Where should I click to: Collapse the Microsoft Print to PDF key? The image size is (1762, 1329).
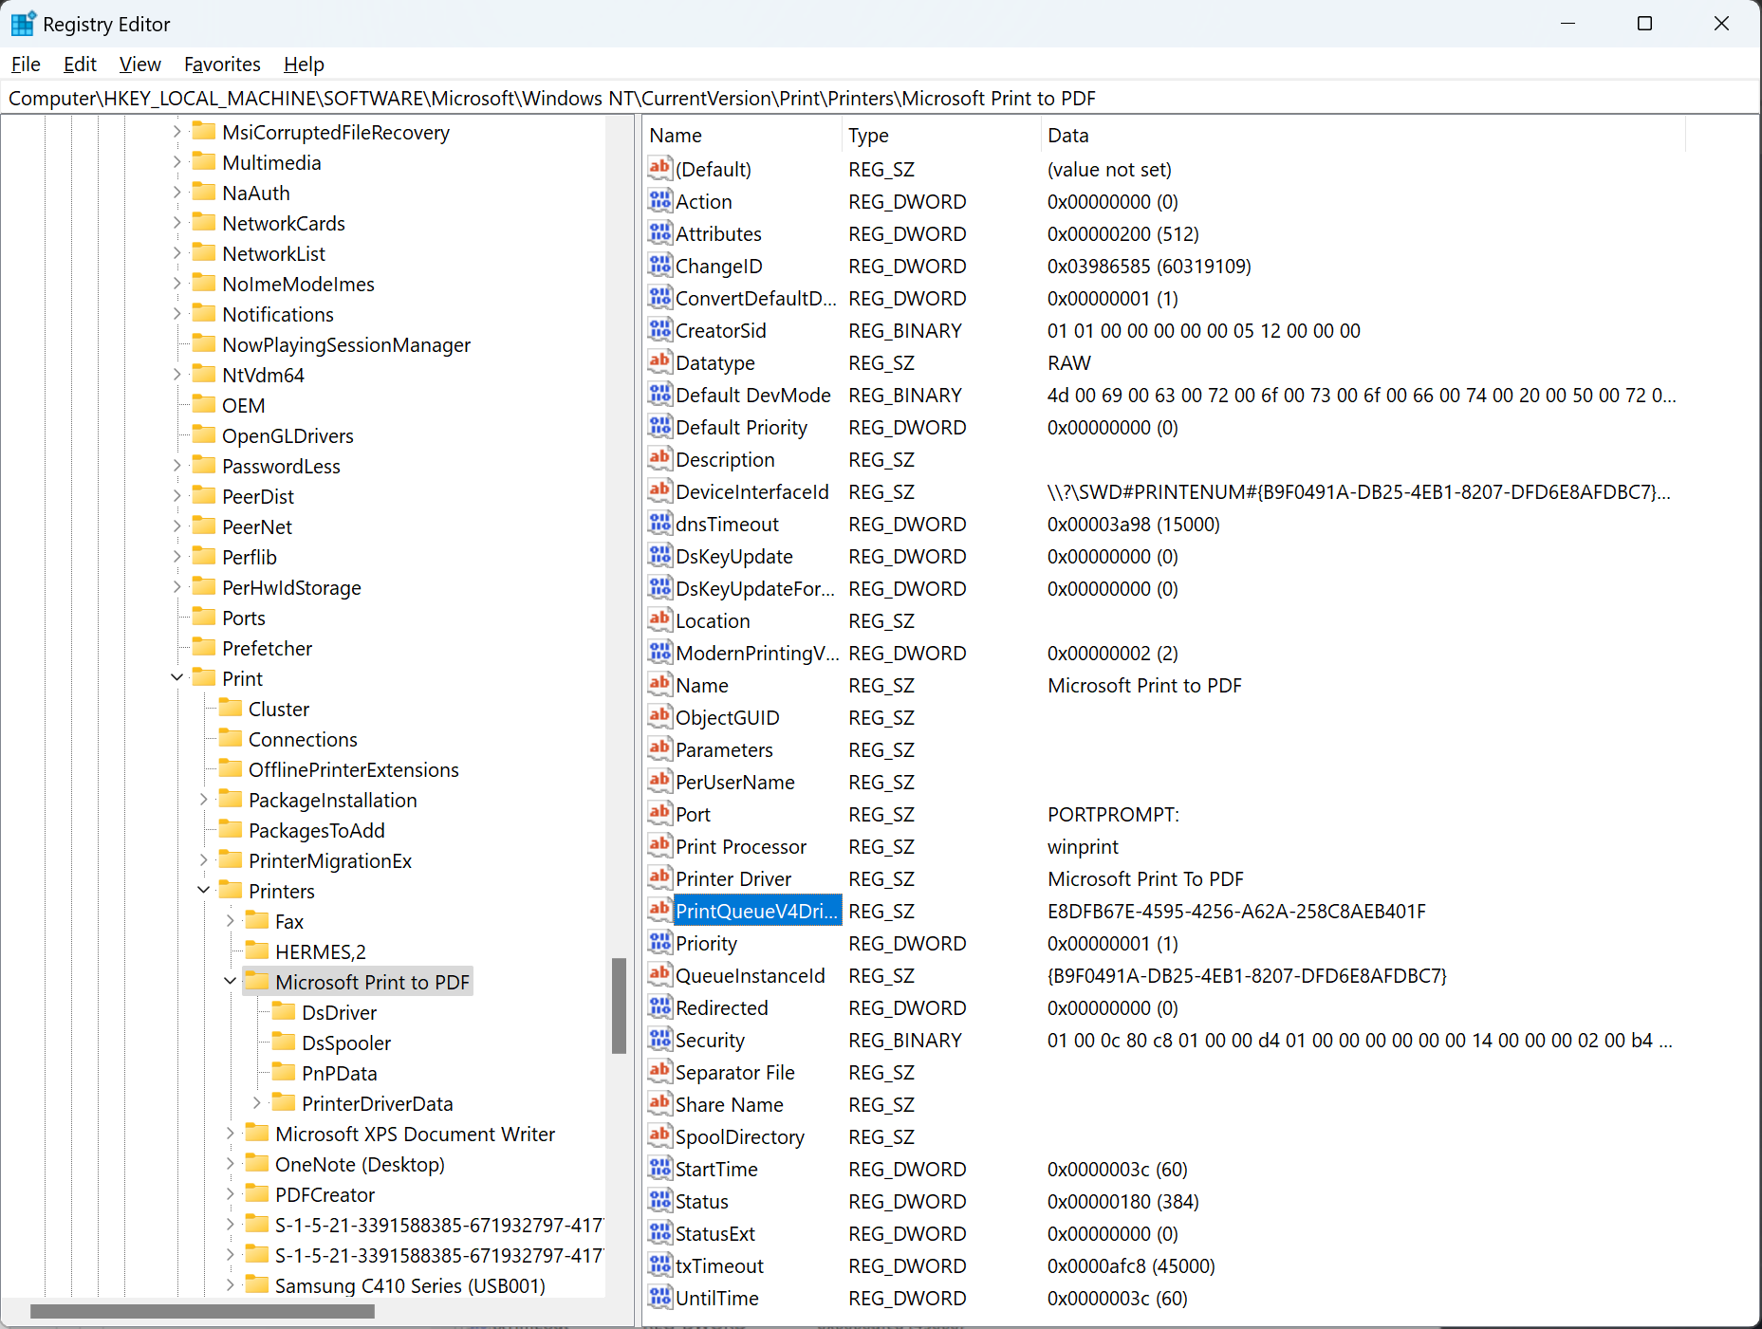point(231,982)
